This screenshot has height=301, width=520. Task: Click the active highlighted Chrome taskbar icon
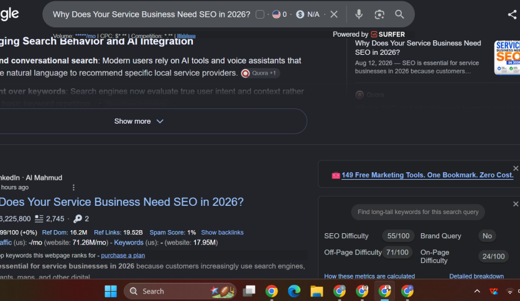(384, 292)
